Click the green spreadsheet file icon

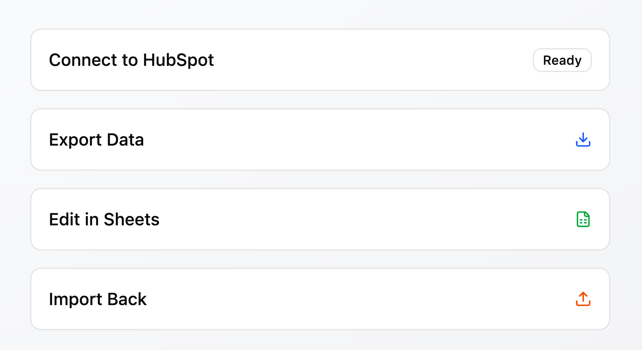pyautogui.click(x=583, y=219)
